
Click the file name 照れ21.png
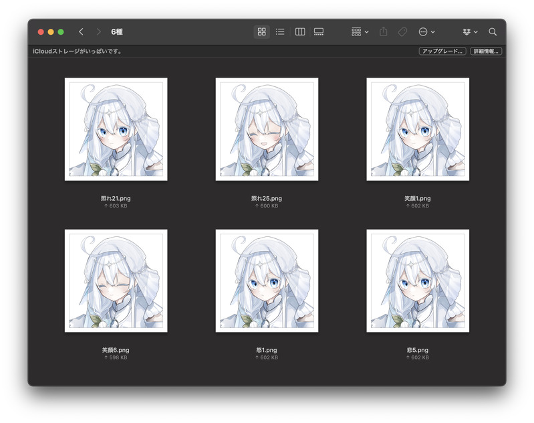[116, 198]
